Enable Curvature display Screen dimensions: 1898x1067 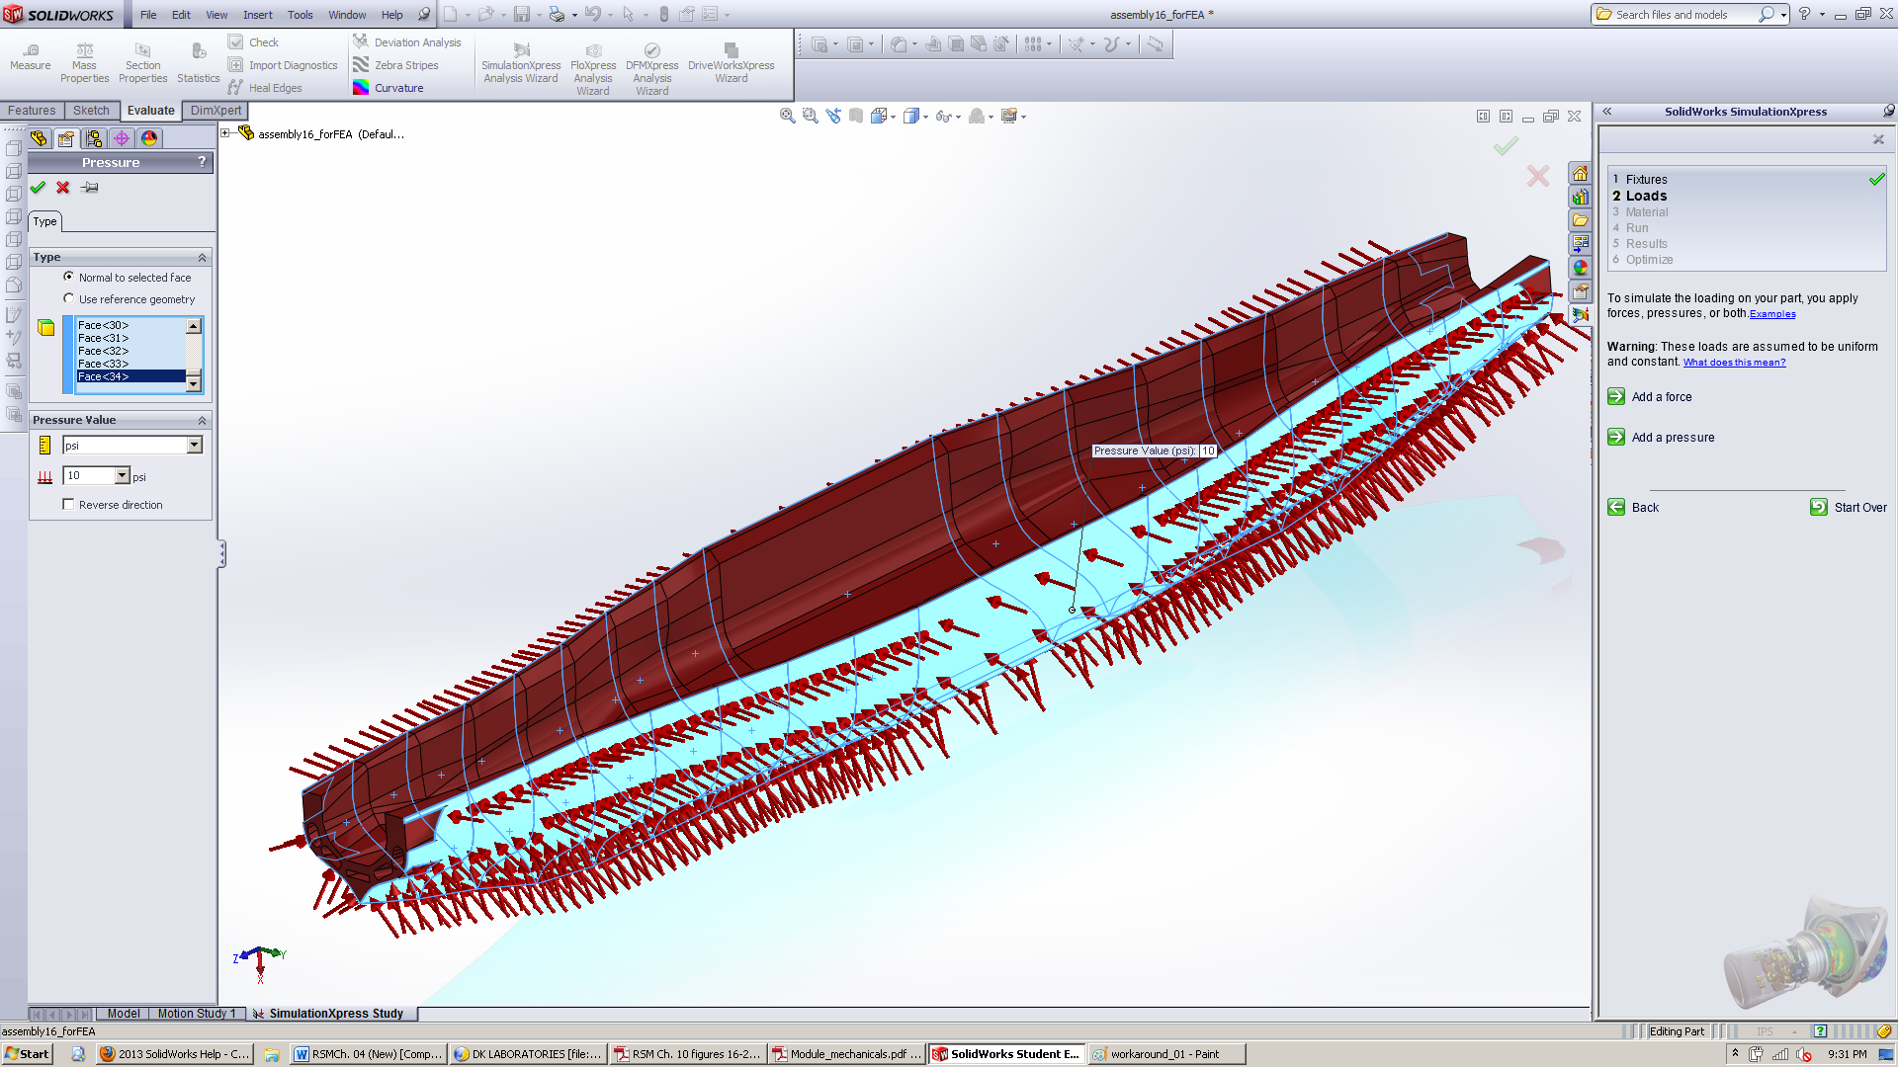(388, 88)
